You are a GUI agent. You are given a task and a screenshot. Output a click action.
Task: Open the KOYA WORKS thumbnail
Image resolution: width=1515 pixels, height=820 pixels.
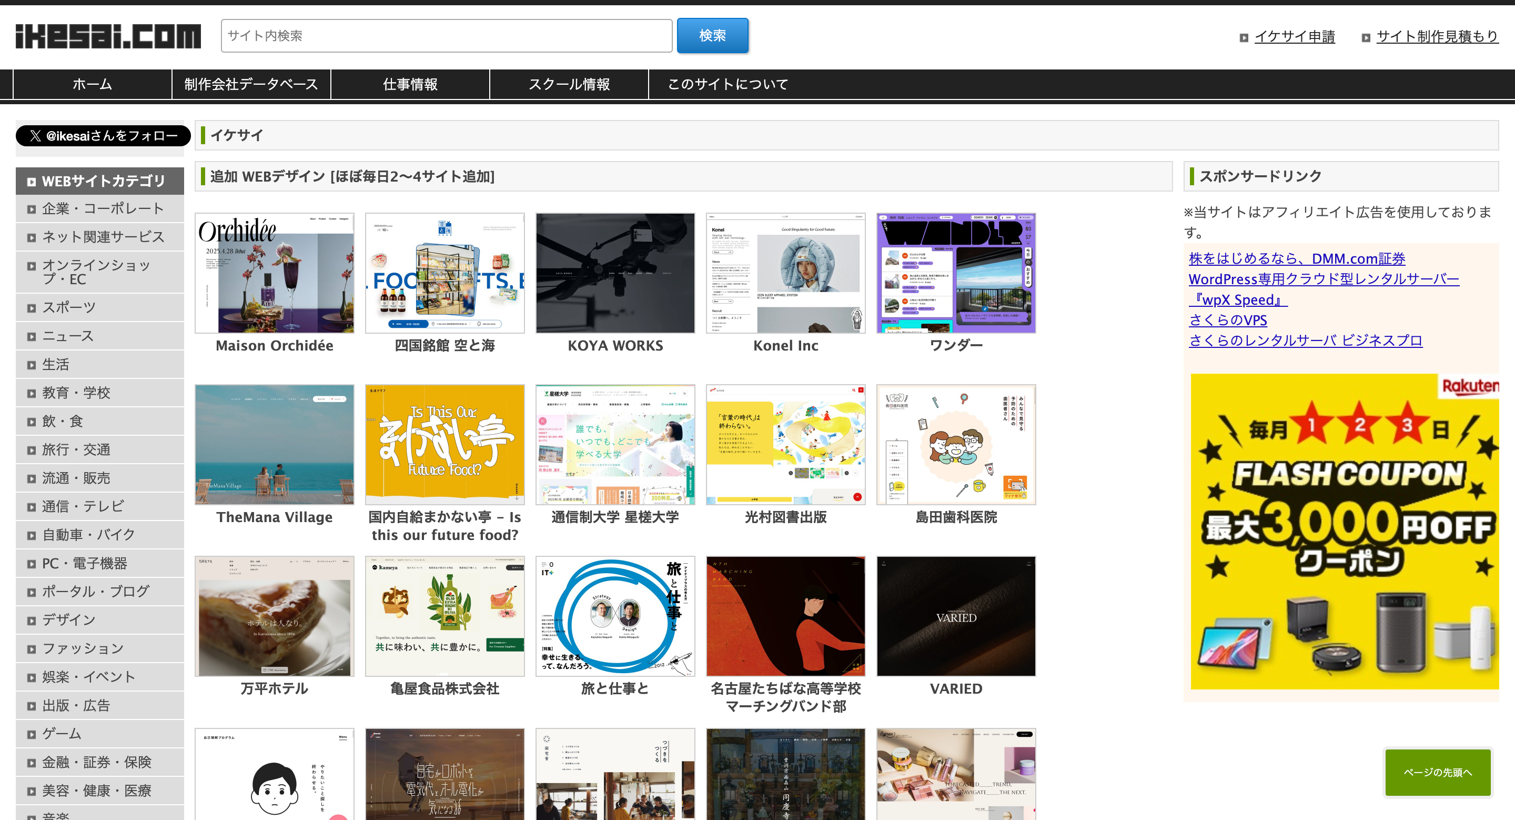point(615,273)
